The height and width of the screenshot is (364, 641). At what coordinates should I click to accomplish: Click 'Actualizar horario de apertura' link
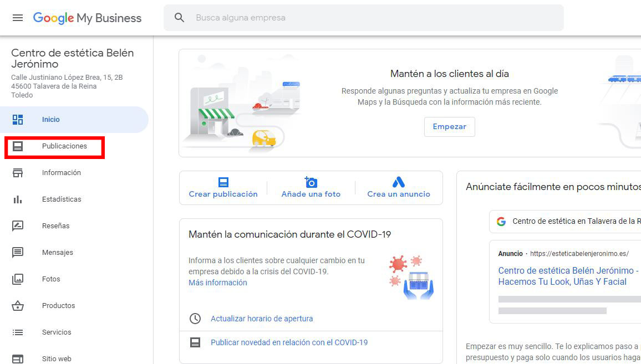(262, 319)
